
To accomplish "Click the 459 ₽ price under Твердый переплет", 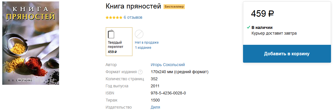I will pos(112,52).
